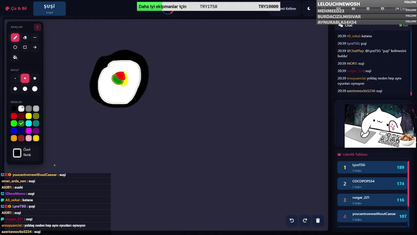417x235 pixels.
Task: Redo the last undone stroke
Action: tap(305, 220)
